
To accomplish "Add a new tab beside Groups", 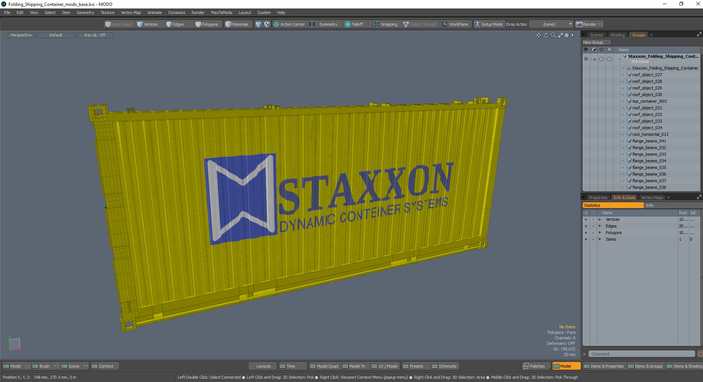I will [x=651, y=35].
